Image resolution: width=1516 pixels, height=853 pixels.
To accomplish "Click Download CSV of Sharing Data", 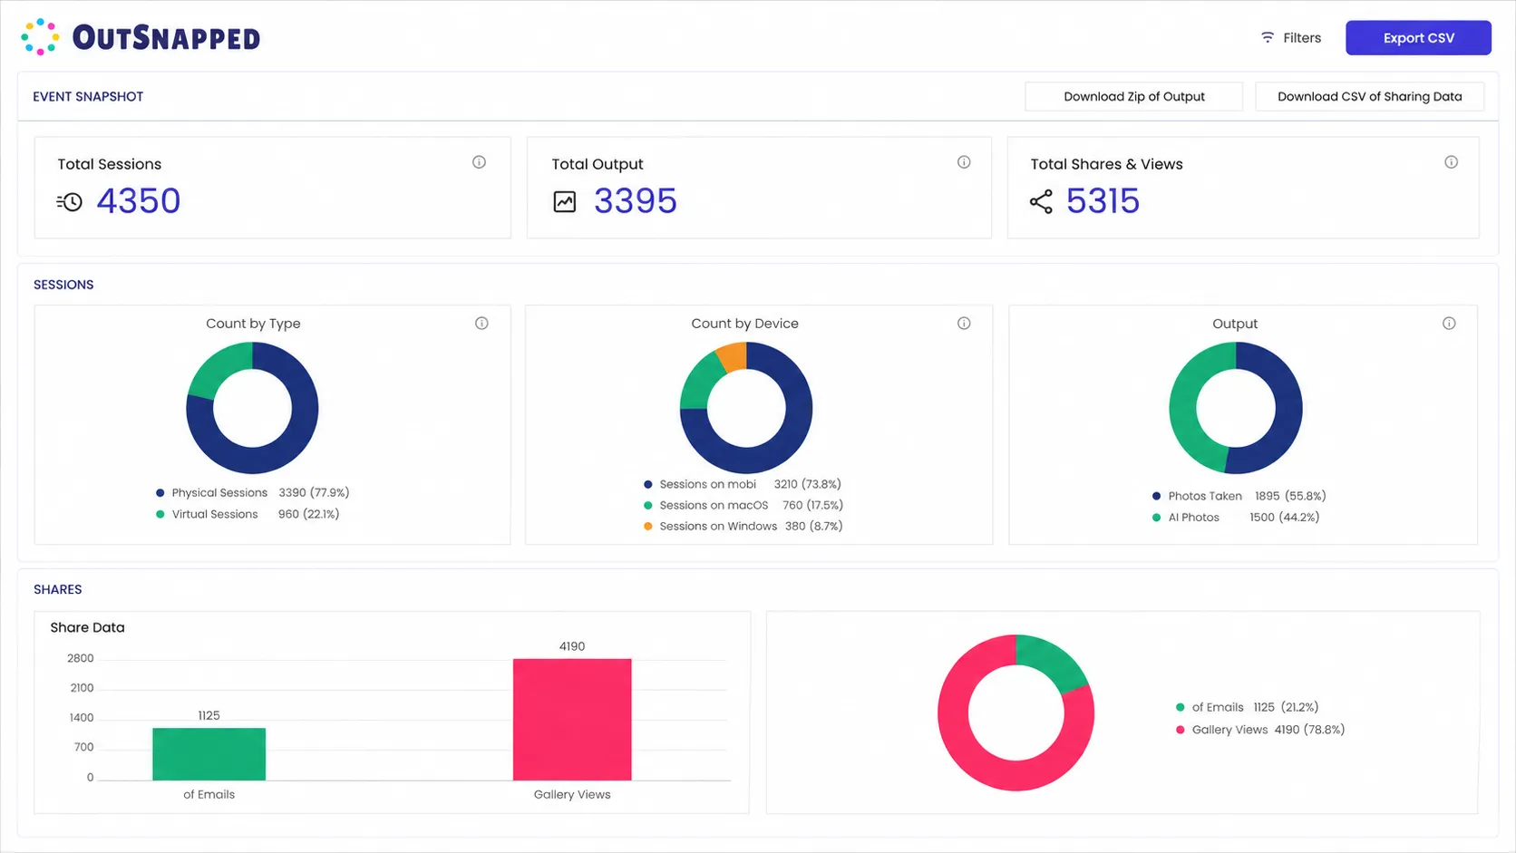I will [1369, 96].
